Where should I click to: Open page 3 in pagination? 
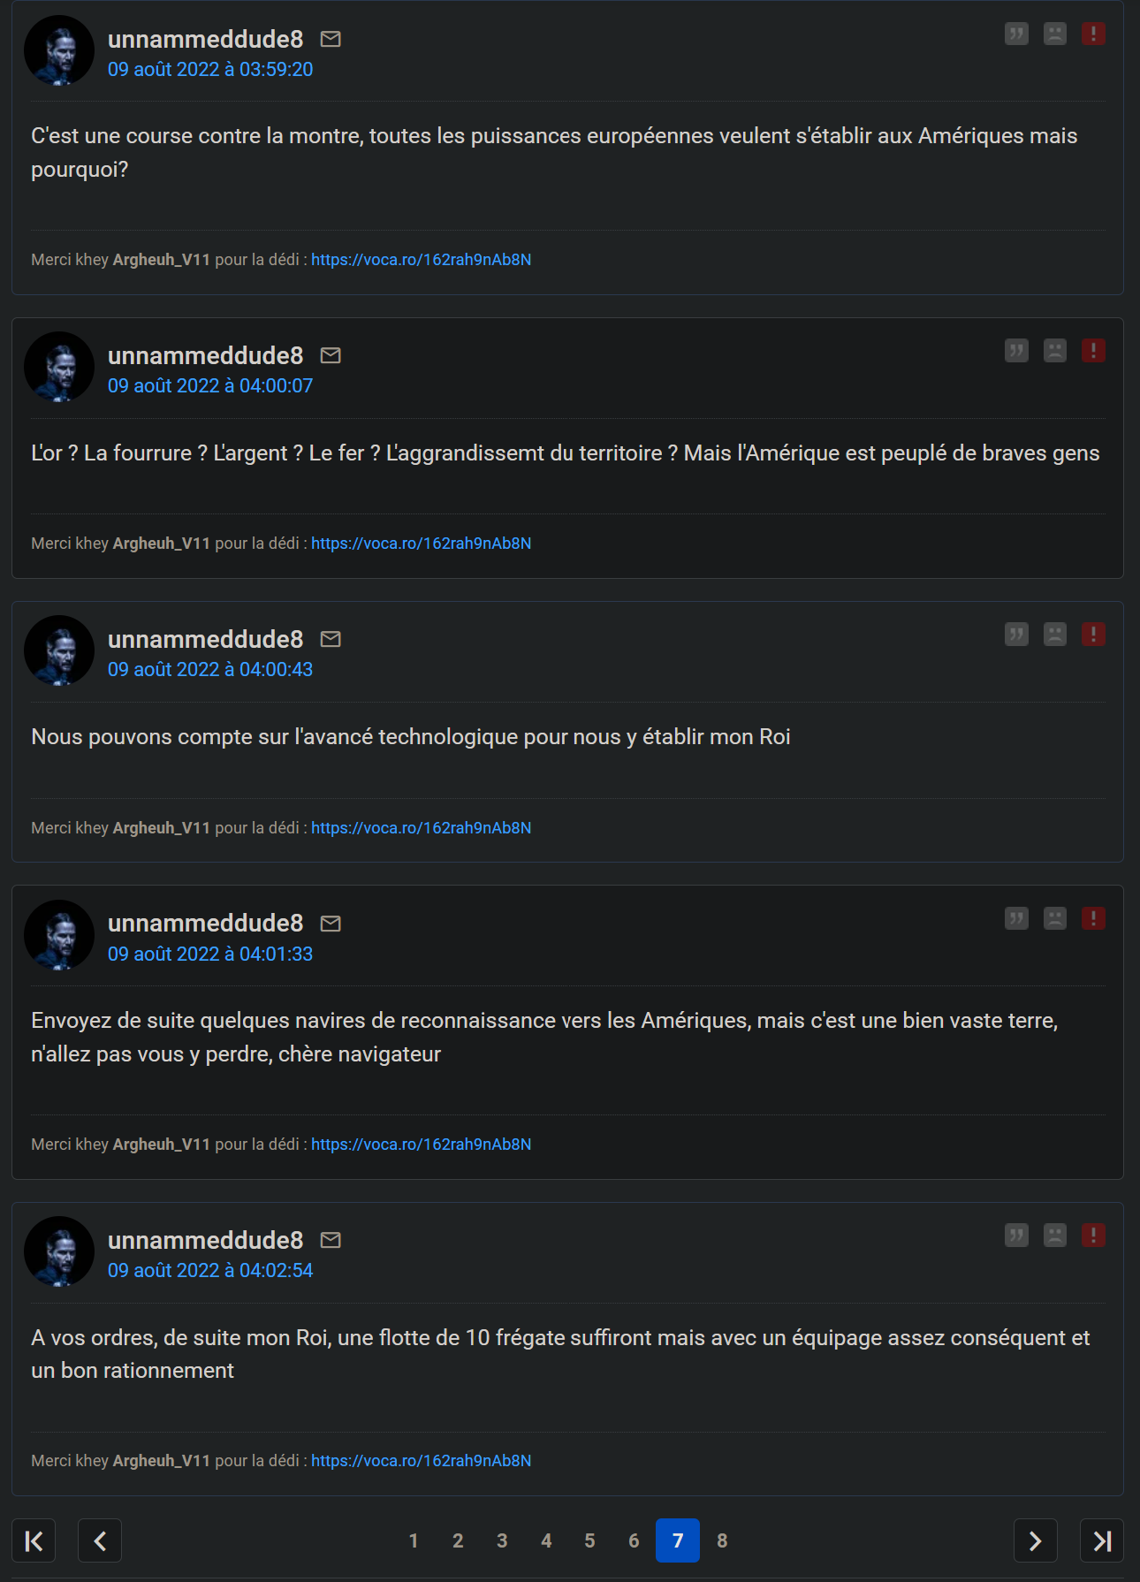click(502, 1540)
